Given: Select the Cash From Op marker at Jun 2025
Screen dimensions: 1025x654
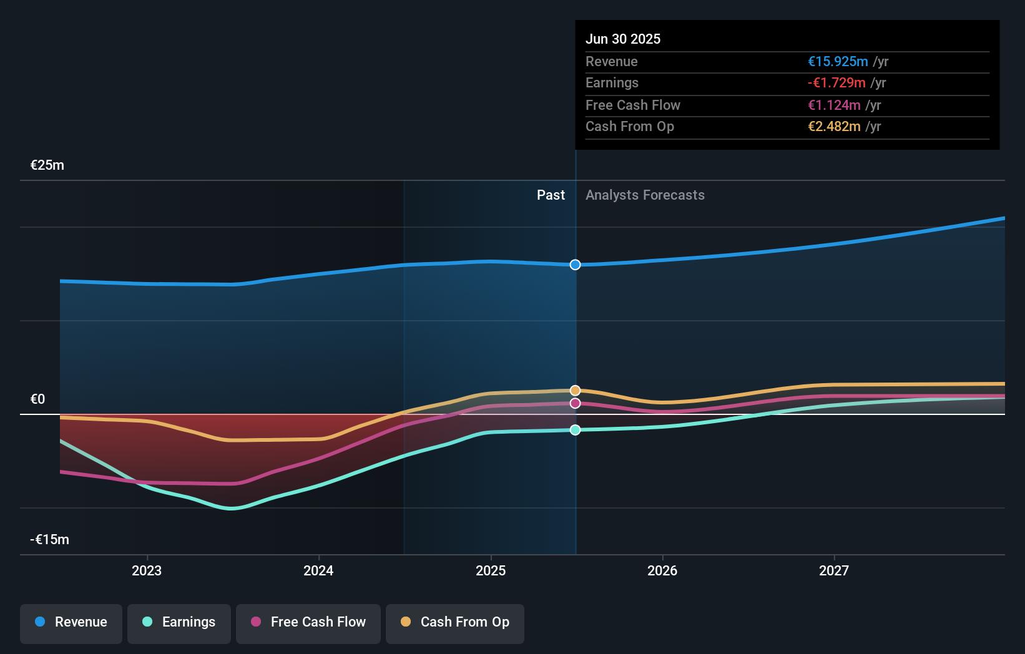Looking at the screenshot, I should 576,391.
